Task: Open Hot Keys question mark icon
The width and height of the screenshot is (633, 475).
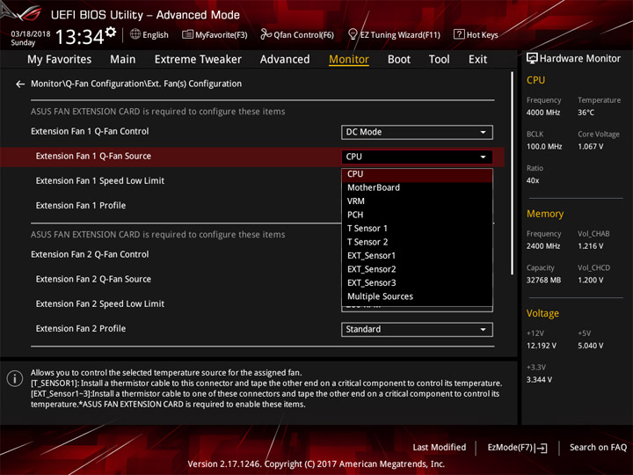Action: coord(459,34)
